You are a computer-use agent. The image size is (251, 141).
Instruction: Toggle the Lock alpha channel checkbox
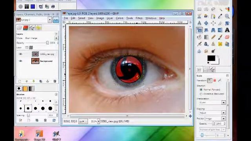coord(31,47)
